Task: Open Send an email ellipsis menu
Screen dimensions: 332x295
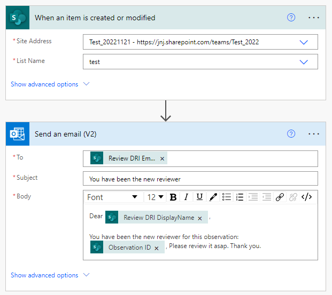Action: pos(314,134)
